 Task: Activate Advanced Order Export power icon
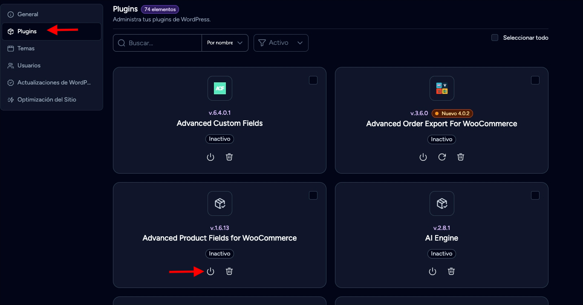[423, 157]
